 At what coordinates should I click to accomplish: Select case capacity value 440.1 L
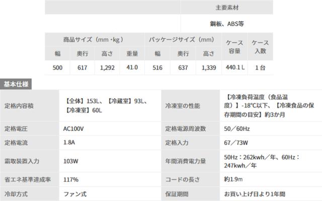click(x=235, y=67)
